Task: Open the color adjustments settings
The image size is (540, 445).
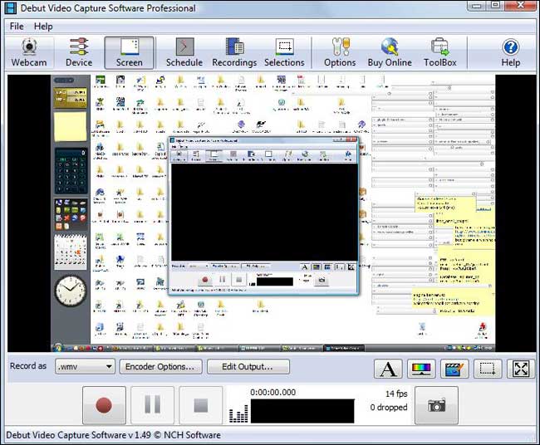Action: 421,369
